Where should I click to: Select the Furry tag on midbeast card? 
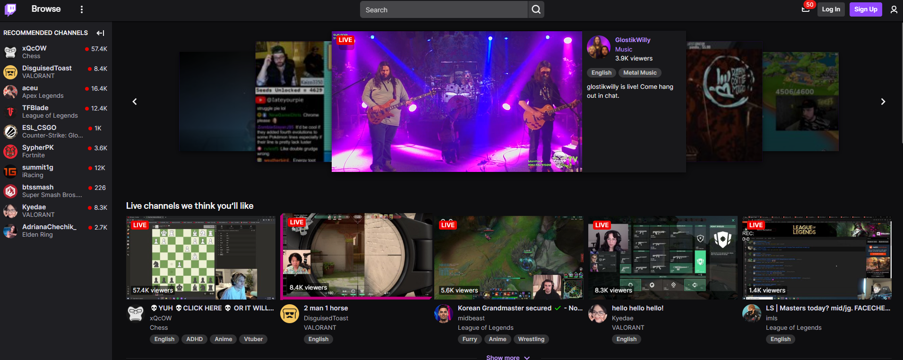coord(470,339)
